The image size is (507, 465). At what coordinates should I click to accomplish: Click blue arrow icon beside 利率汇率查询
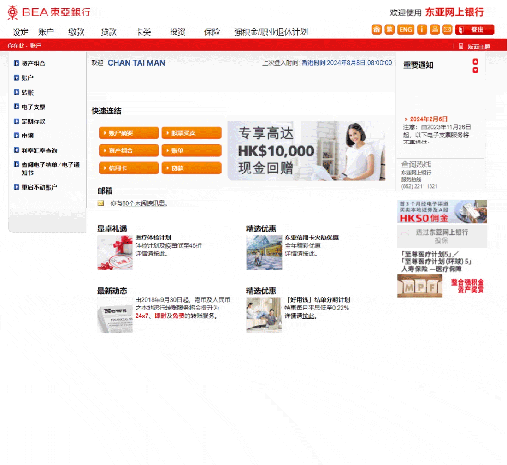(x=17, y=150)
